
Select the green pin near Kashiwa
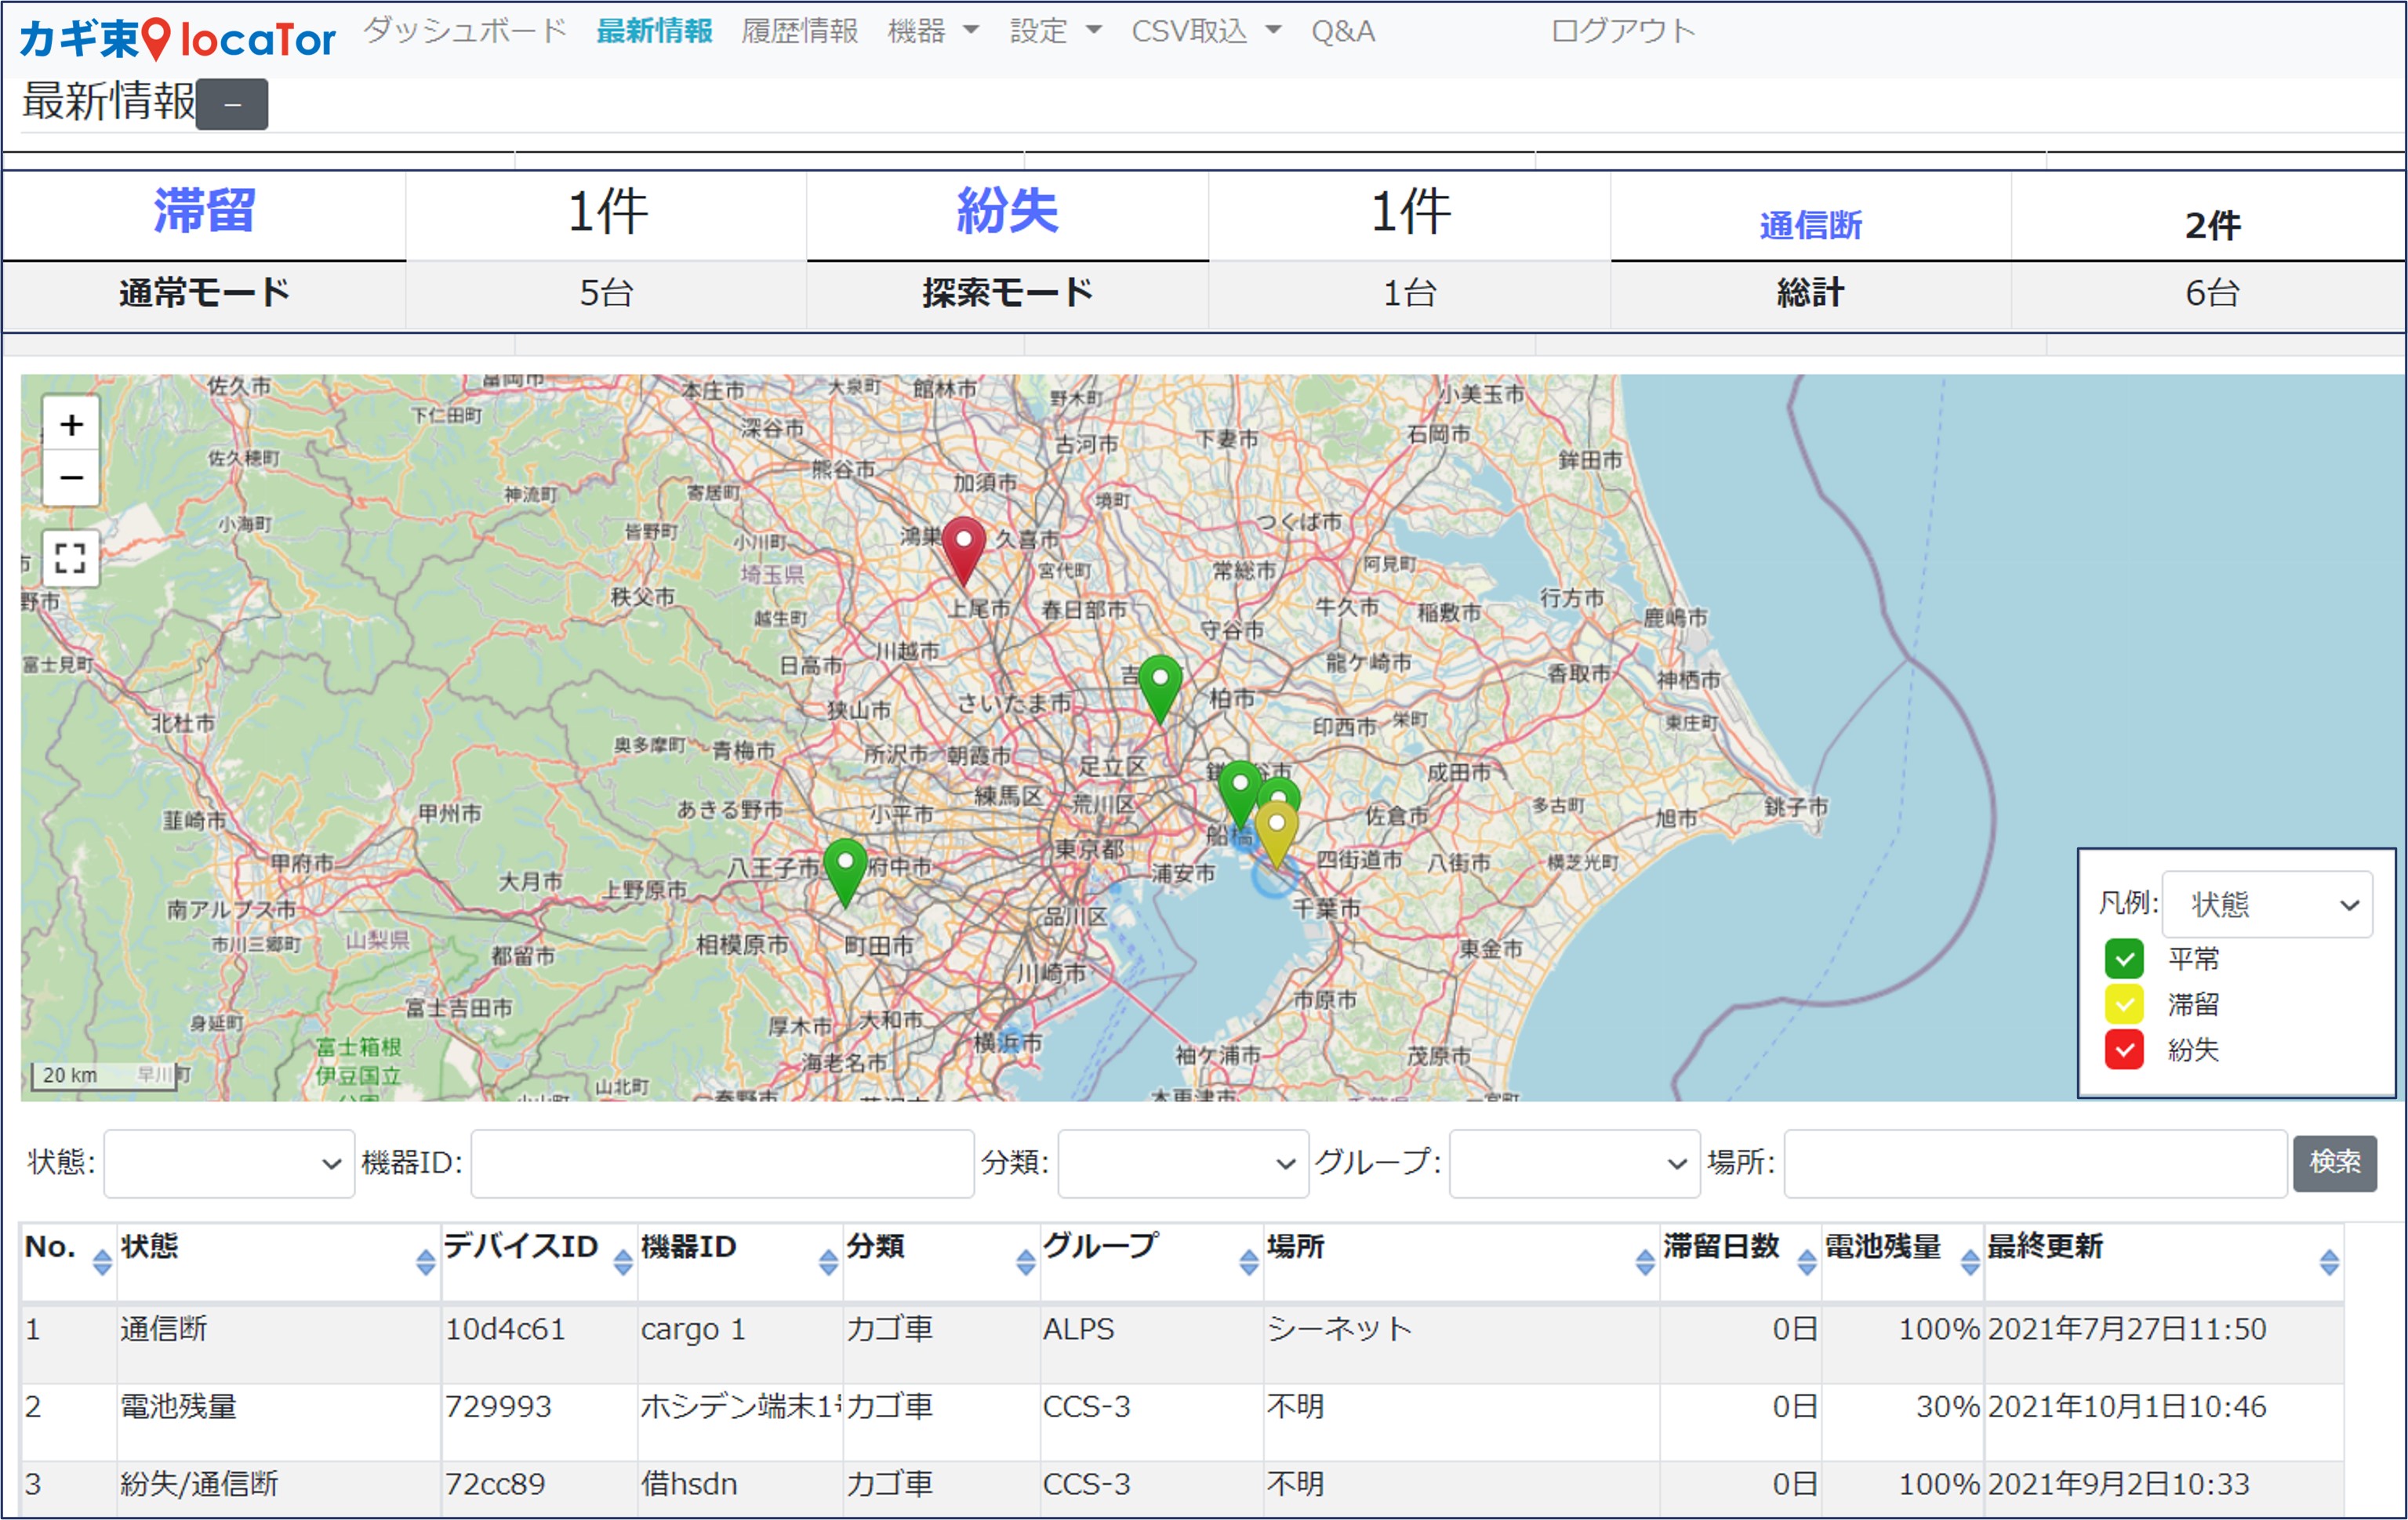1160,689
